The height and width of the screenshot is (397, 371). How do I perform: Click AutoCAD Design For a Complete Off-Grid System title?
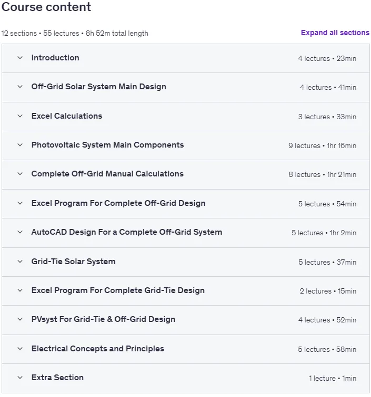point(127,232)
